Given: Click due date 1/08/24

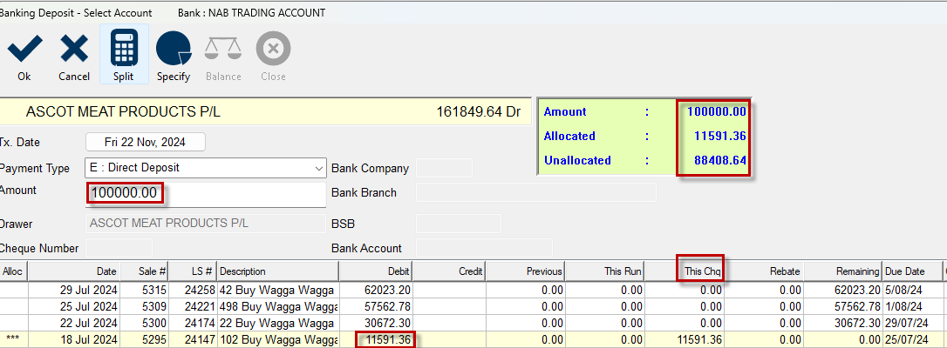Looking at the screenshot, I should (904, 306).
